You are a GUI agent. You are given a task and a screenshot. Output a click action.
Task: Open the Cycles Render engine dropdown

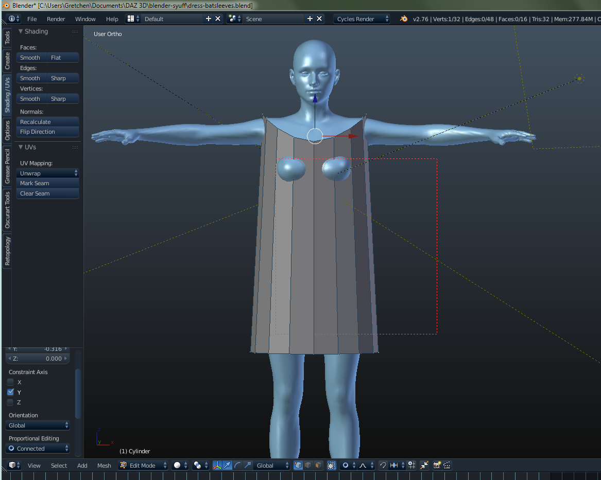(x=362, y=19)
